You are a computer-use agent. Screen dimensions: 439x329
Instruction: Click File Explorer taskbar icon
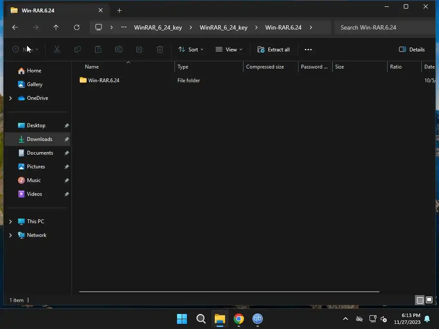coord(220,319)
